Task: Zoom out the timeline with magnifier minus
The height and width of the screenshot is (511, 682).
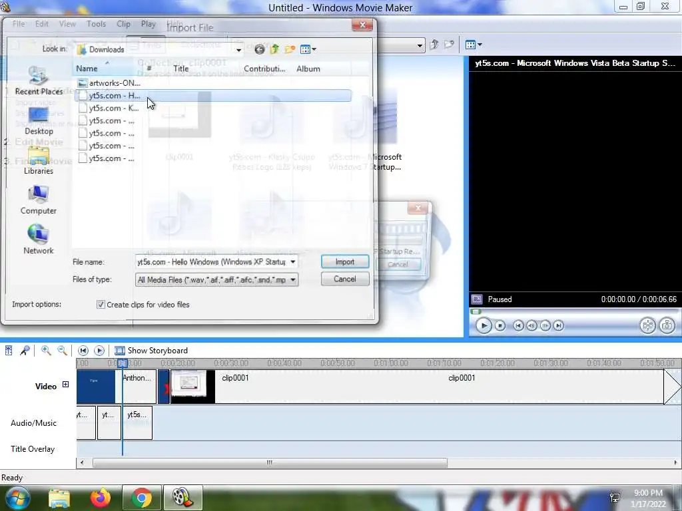Action: pyautogui.click(x=62, y=350)
